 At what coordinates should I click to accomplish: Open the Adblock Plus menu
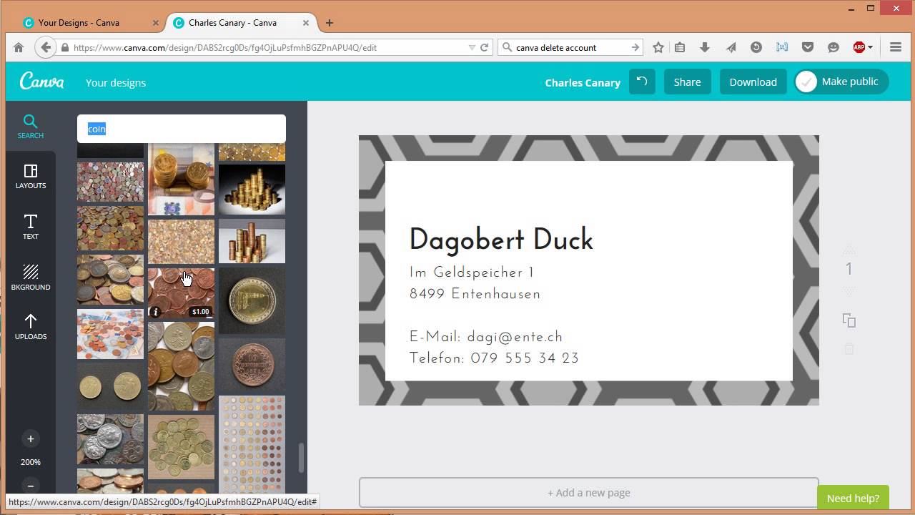pos(863,47)
